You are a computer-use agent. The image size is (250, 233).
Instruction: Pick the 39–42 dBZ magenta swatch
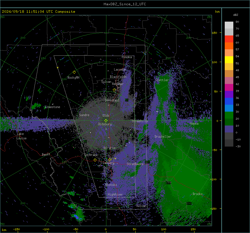pos(229,88)
